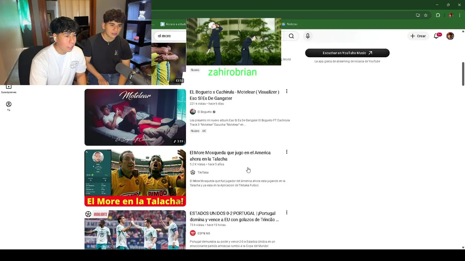Click 73 k vistas hace 18 horas text
This screenshot has height=261, width=465.
(x=207, y=225)
